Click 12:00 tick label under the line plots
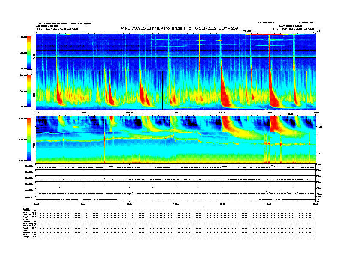Image resolution: width=340 pixels, height=262 pixels. (176, 204)
